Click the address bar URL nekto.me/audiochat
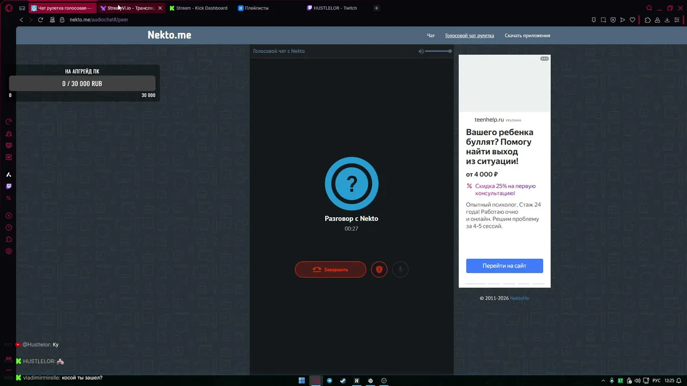Viewport: 687px width, 386px height. tap(99, 20)
